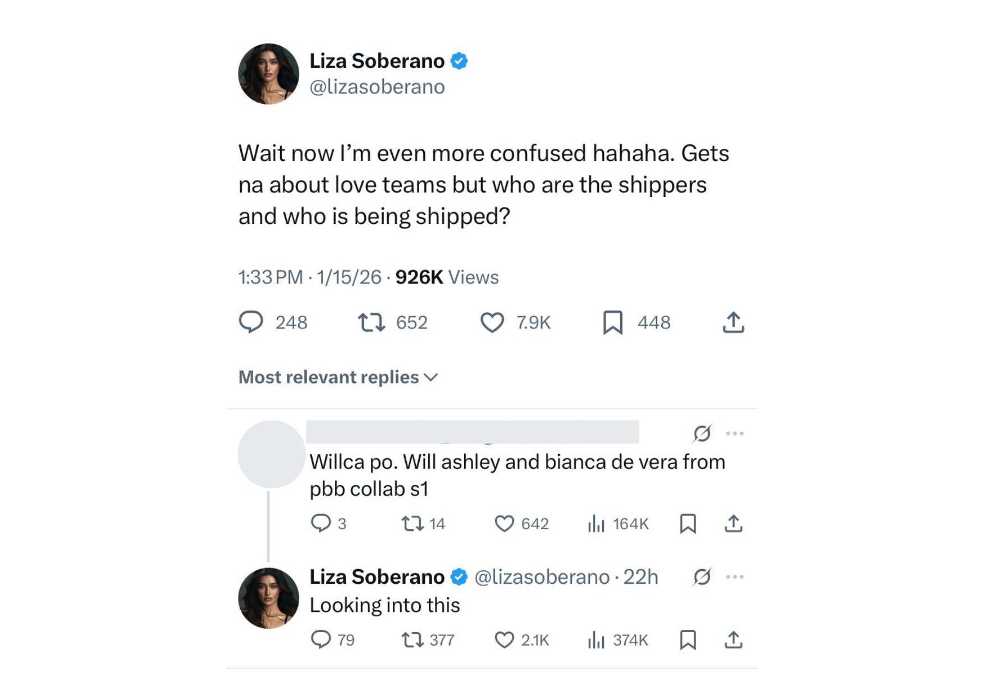Select the repost icon showing 377

pos(411,639)
